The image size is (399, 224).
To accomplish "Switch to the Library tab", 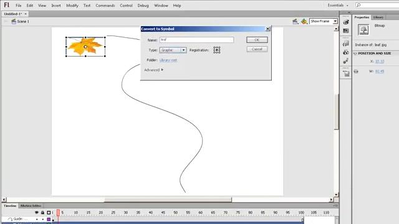I will (378, 17).
